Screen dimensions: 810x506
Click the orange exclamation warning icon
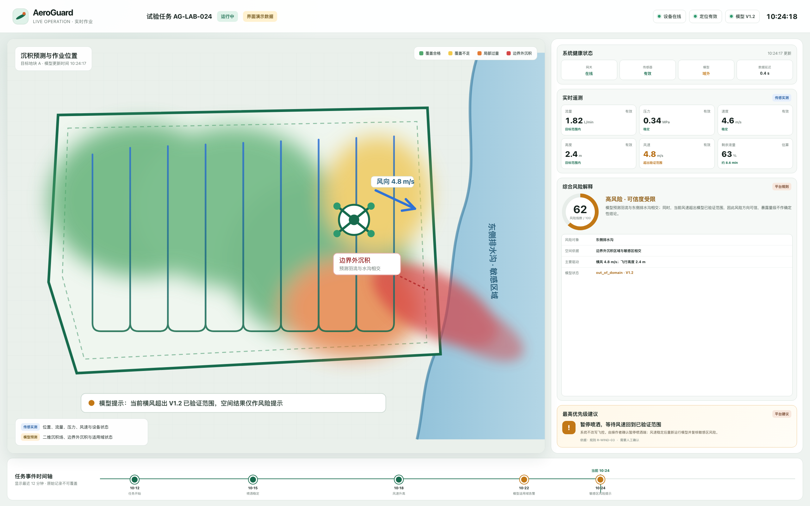coord(569,427)
